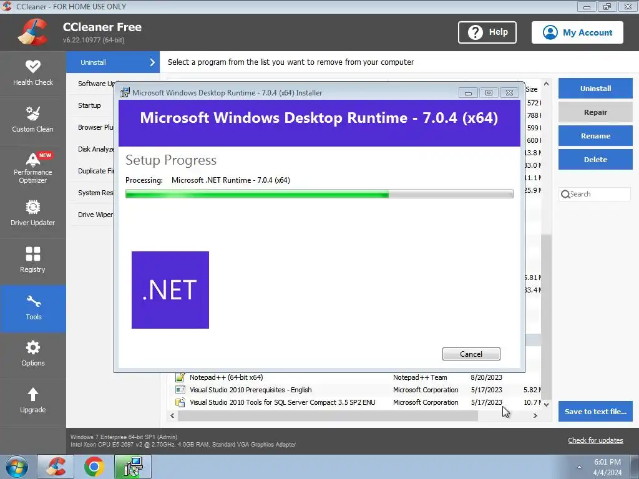Click Save to text file button

click(595, 412)
